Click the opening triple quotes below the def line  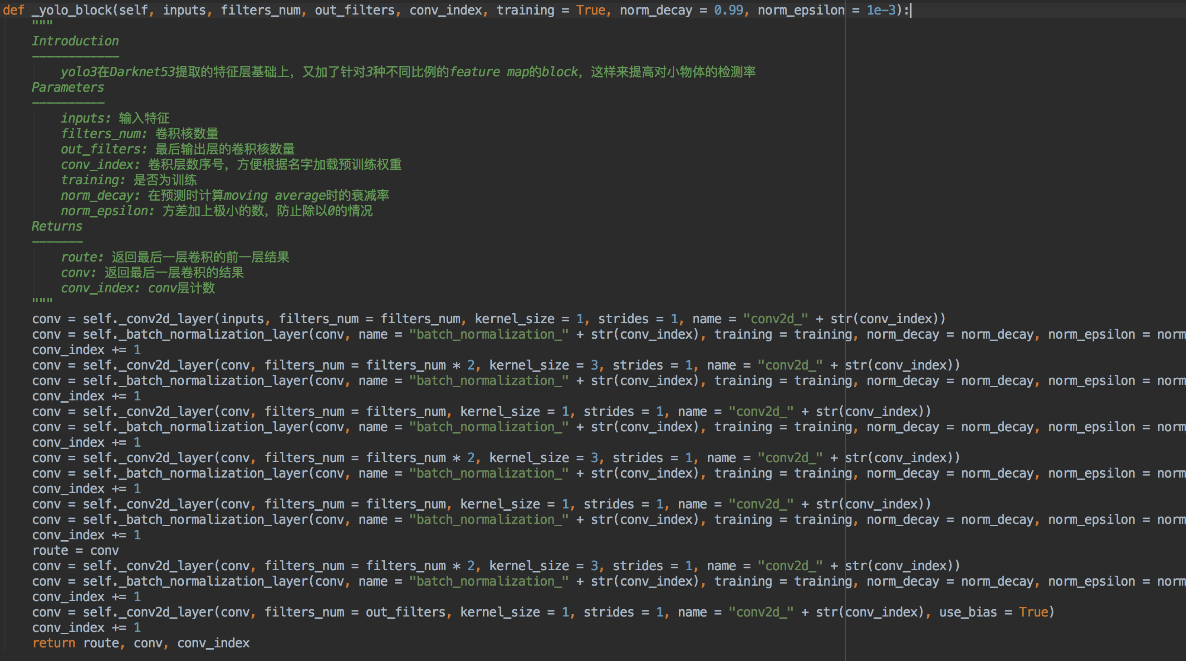42,23
